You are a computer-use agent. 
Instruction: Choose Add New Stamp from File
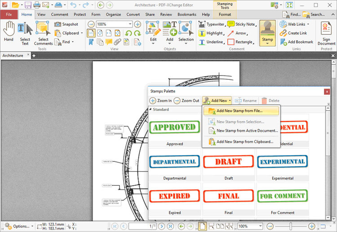[x=241, y=111]
